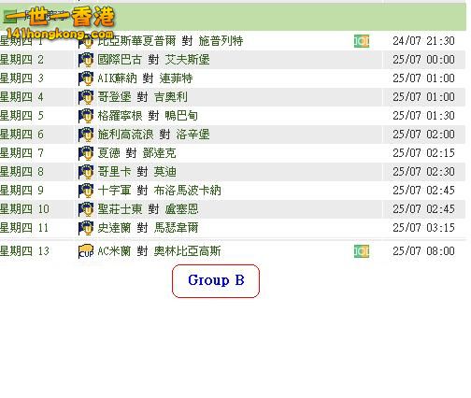Click the league flag icon beside 史達蘭 對 馬瑟韋爾
471x398 pixels.
[86, 228]
